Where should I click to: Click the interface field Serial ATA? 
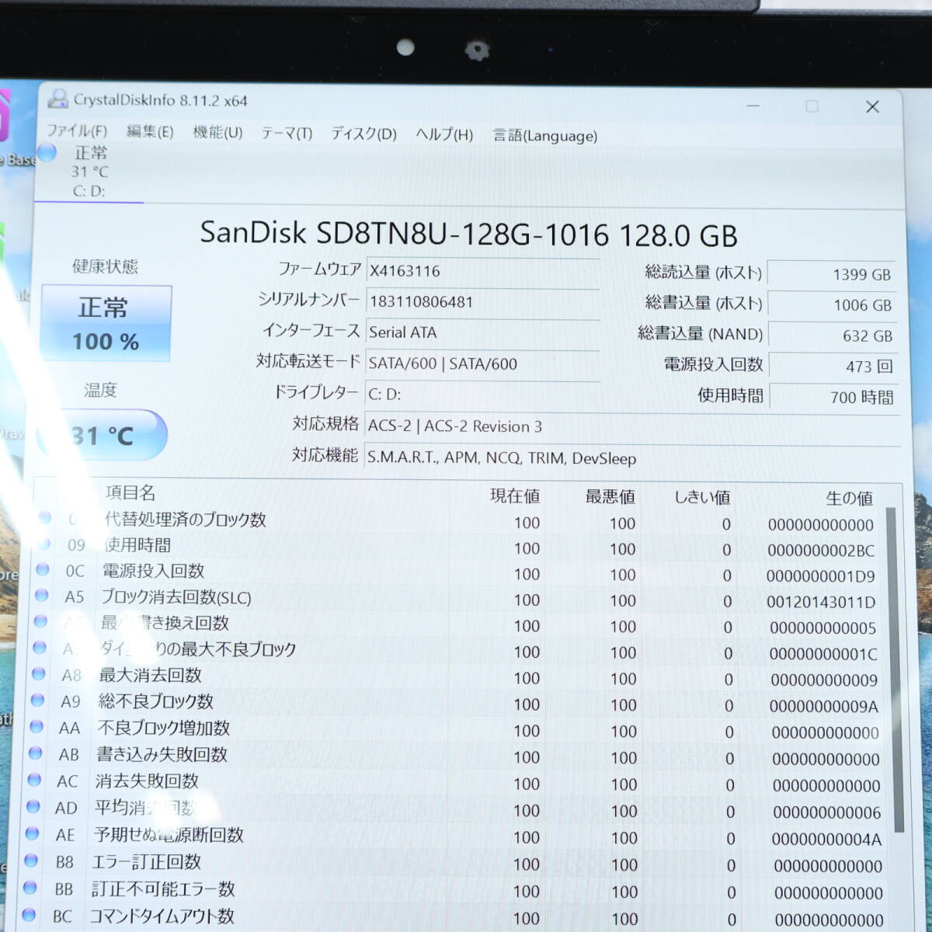click(482, 332)
